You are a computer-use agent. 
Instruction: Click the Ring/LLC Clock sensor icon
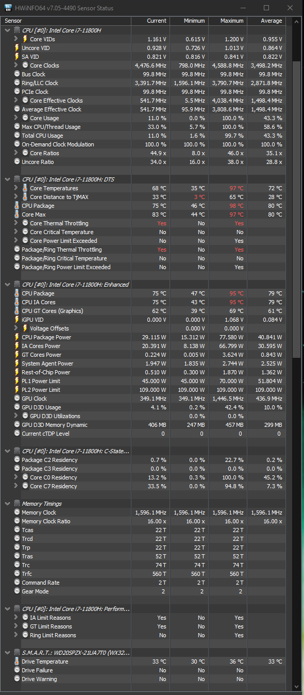17,83
